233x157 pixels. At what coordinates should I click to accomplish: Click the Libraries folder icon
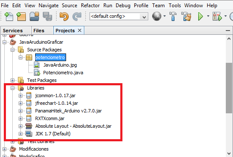click(21, 88)
